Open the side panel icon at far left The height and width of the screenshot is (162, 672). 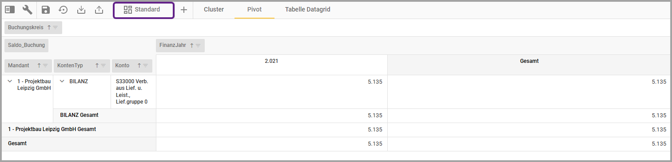tap(10, 10)
